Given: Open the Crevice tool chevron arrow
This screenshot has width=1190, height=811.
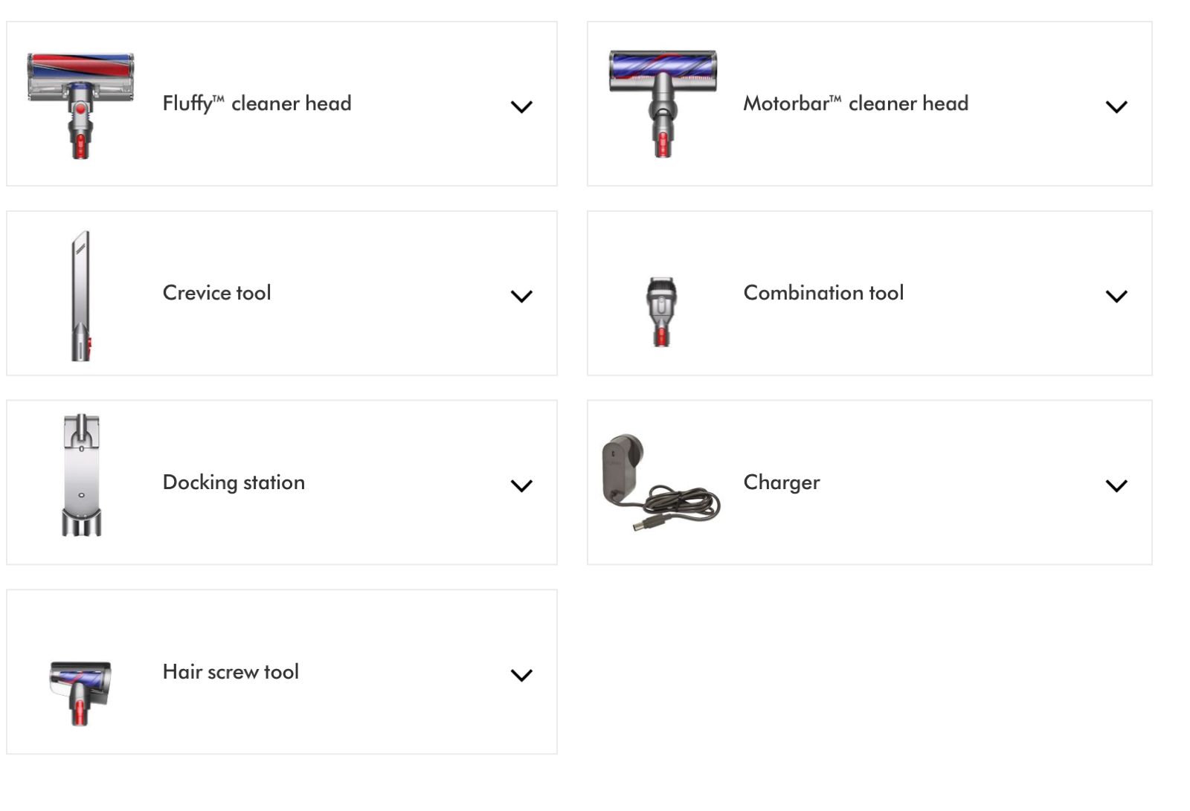Looking at the screenshot, I should click(521, 297).
